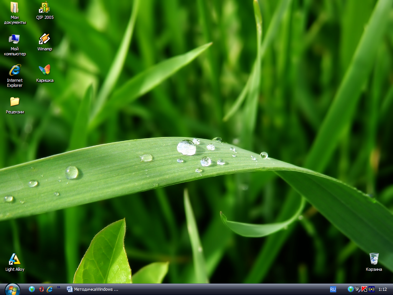This screenshot has height=295, width=393.
Task: Expand hidden Quick Launch items chevron
Action: [x=59, y=287]
